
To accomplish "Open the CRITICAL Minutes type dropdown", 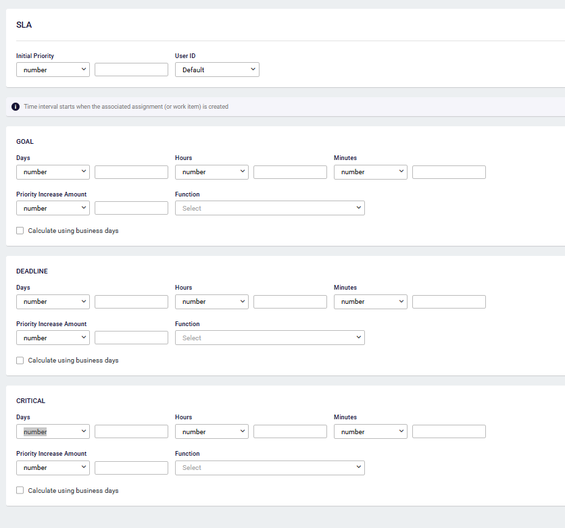I will coord(371,431).
